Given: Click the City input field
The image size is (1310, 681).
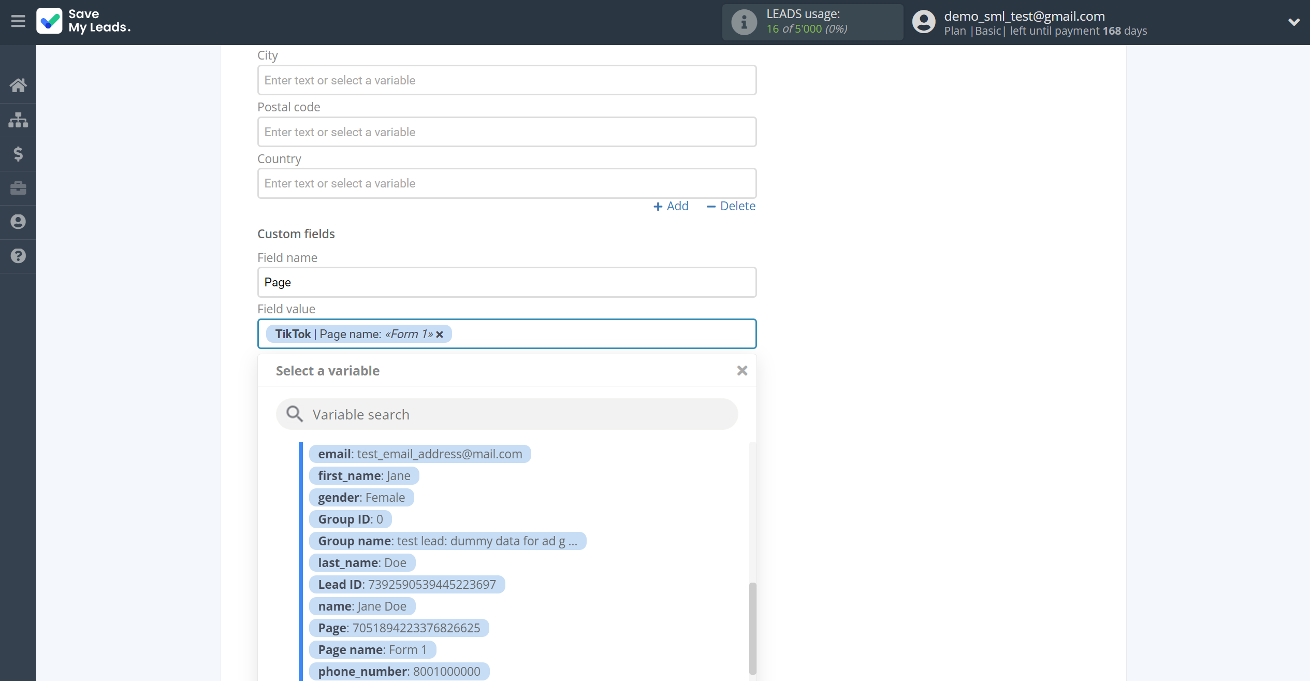Looking at the screenshot, I should coord(507,80).
